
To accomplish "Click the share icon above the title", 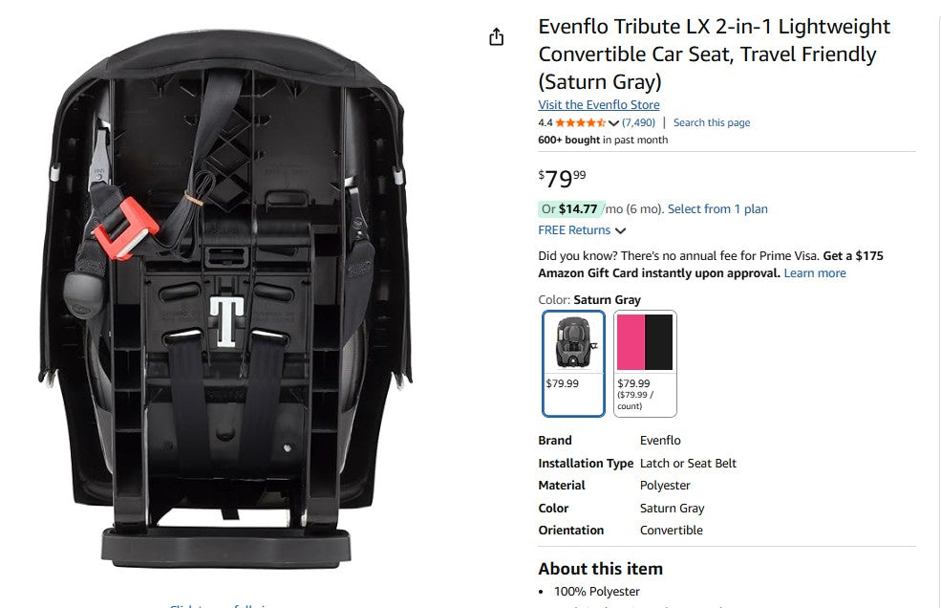I will (x=496, y=36).
